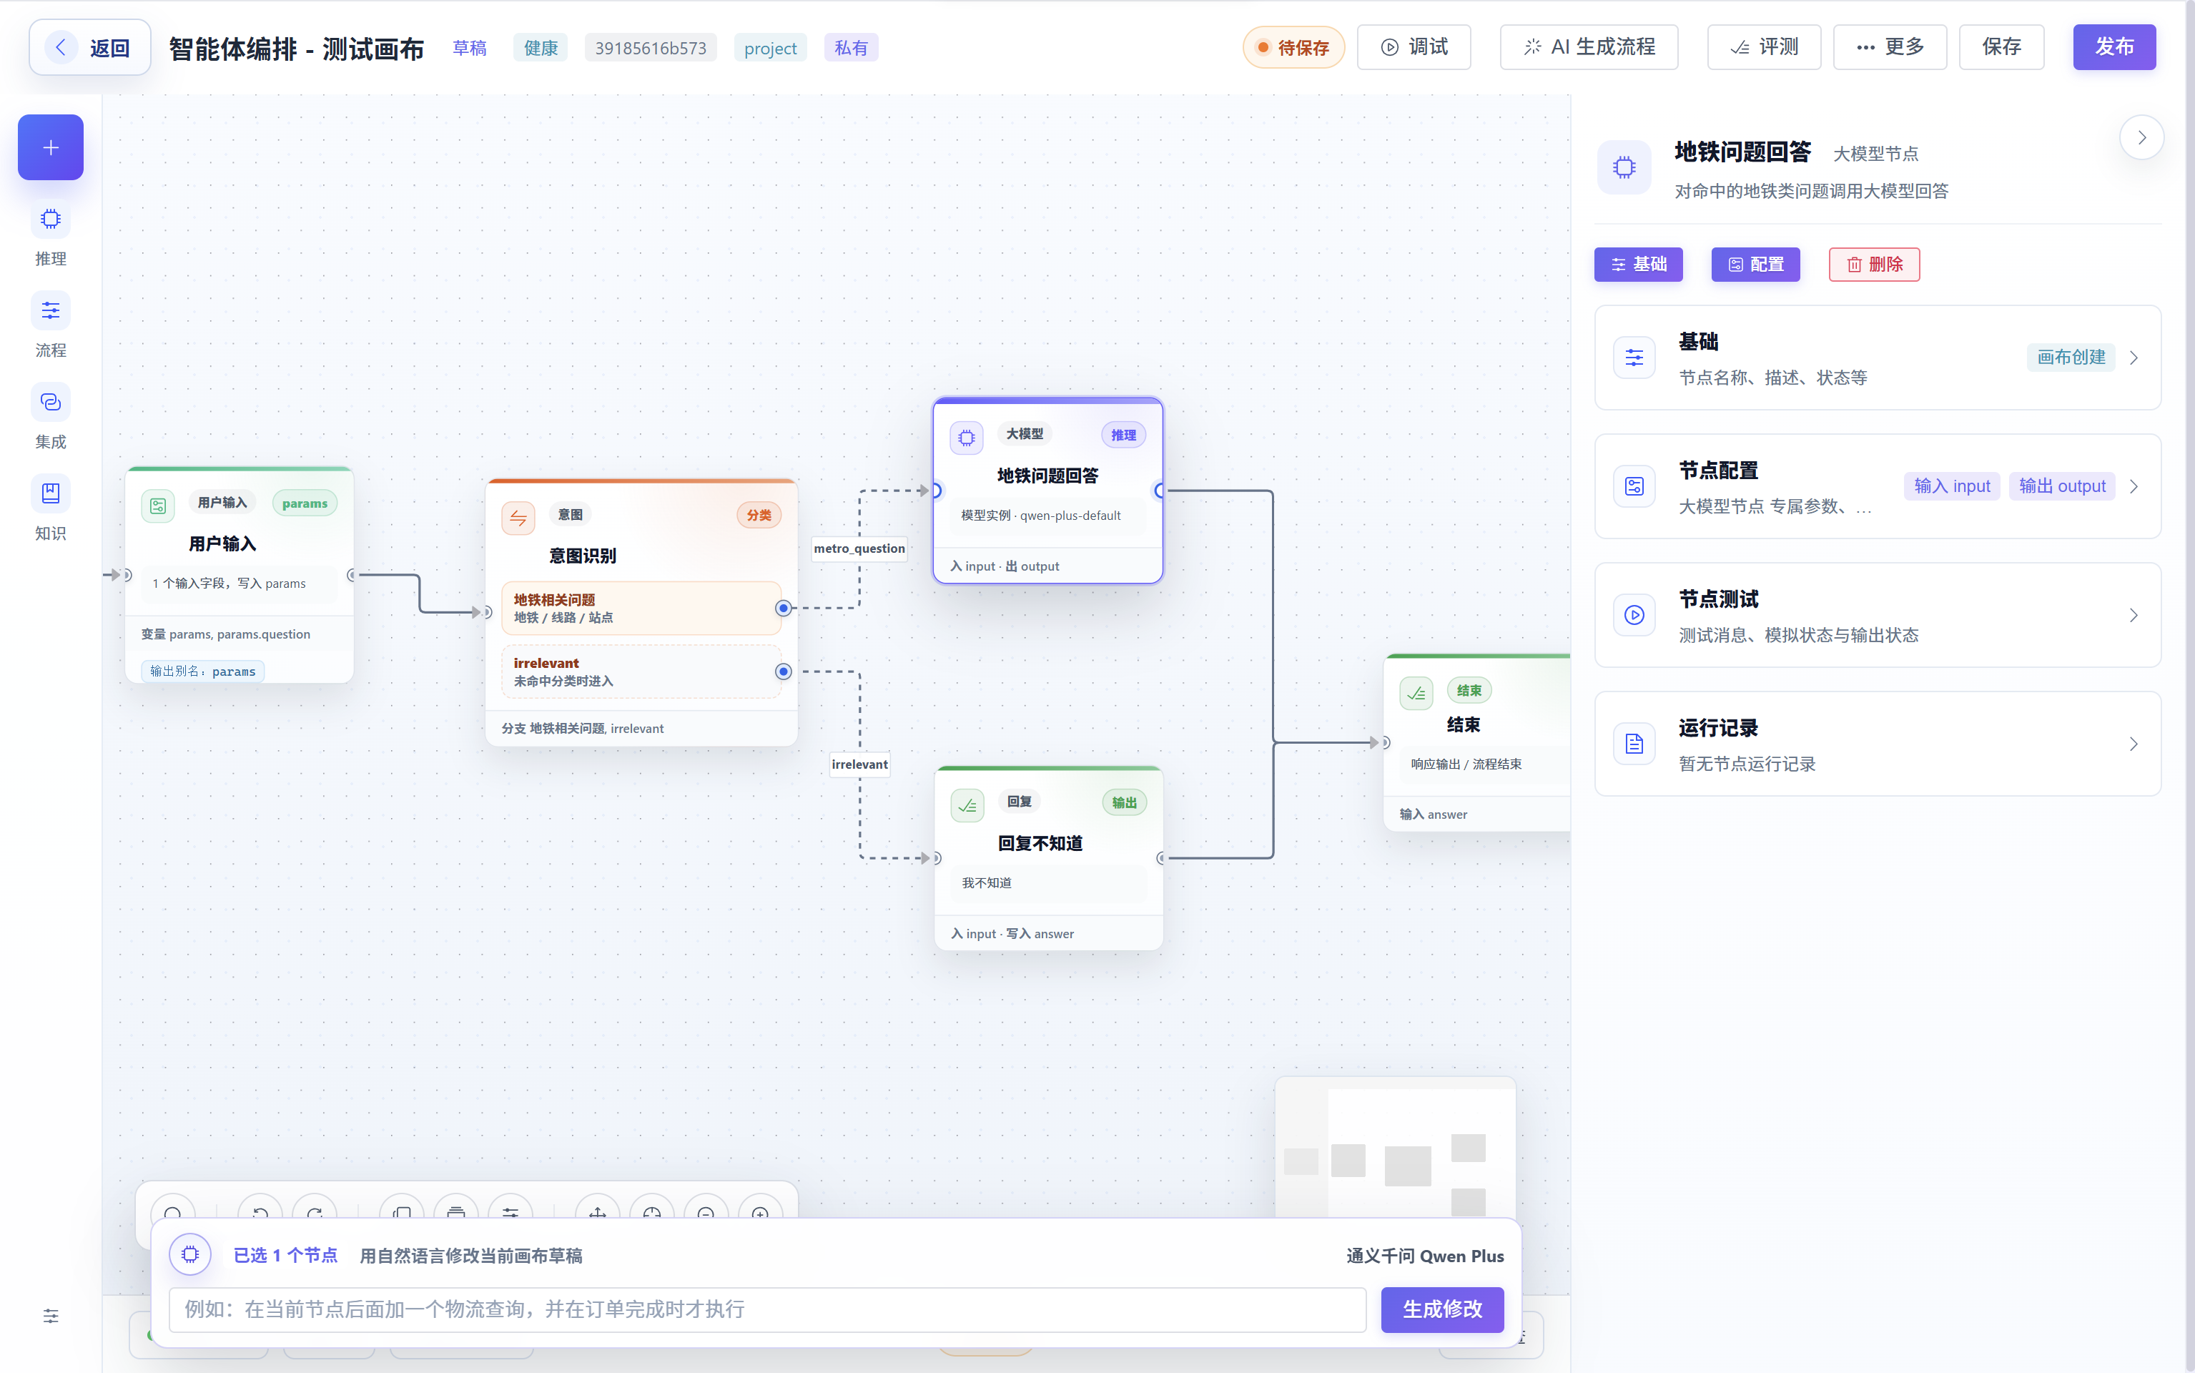Focus the natural language edit input field

pyautogui.click(x=767, y=1309)
